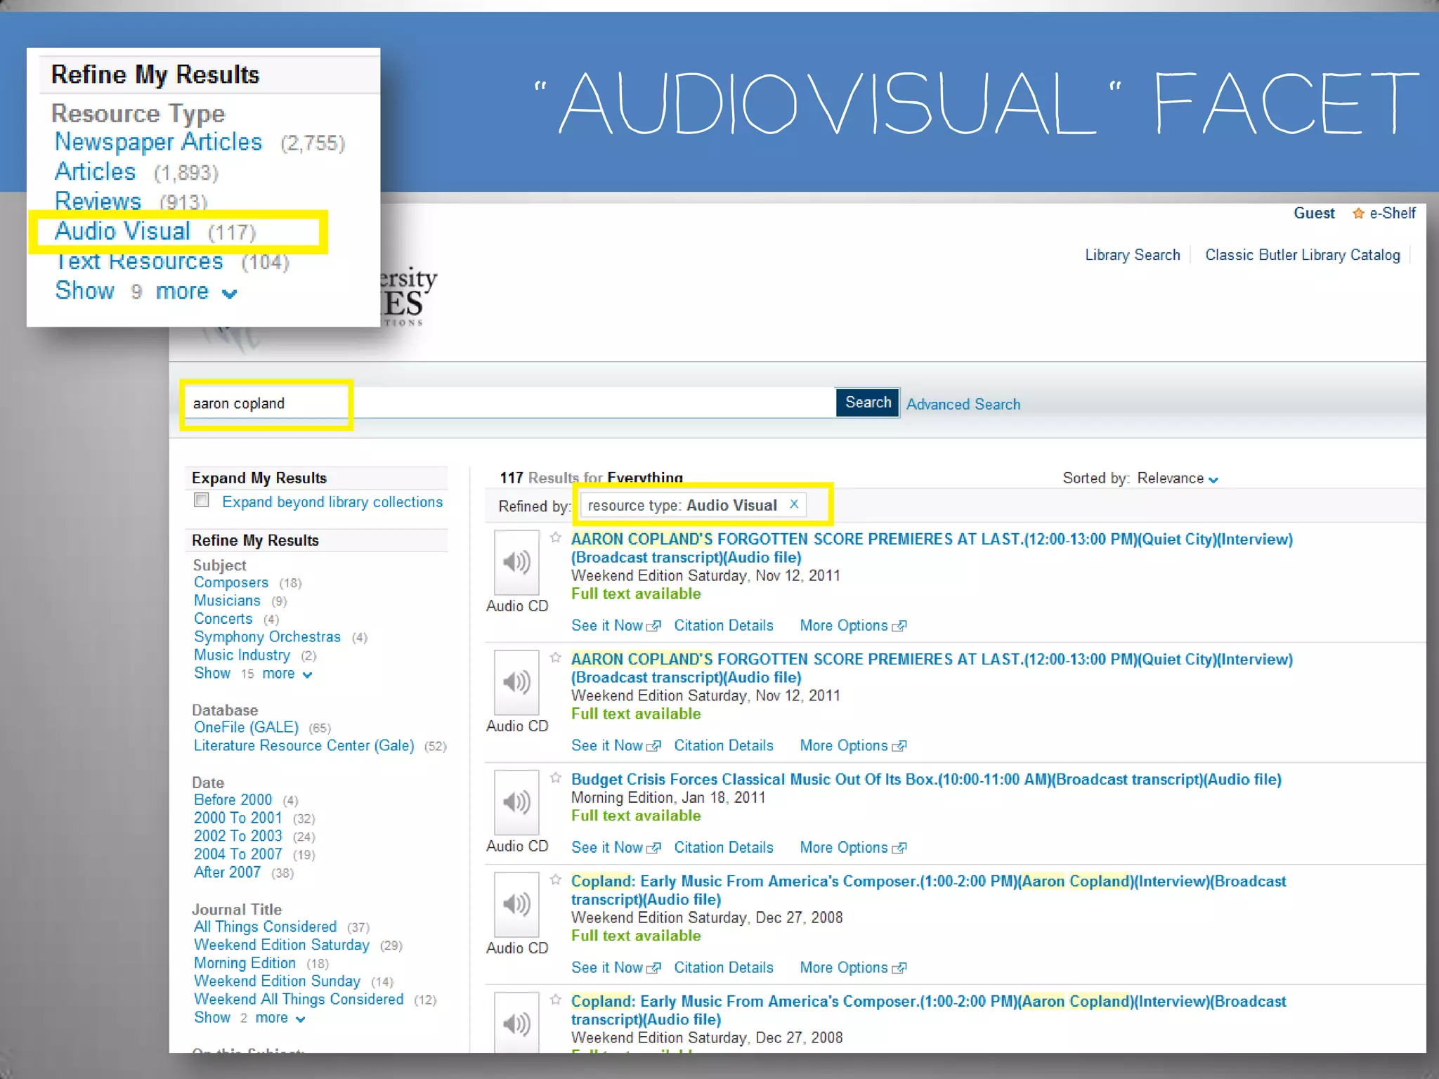
Task: Open audio icon of second Forgotten Score result
Action: pos(516,682)
